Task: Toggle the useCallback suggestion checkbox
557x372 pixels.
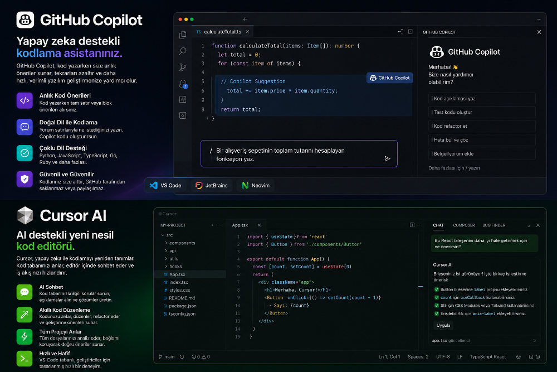Action: tap(437, 297)
